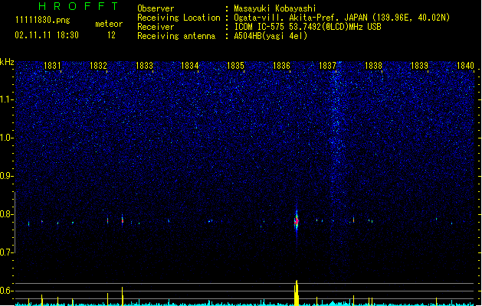482x306 pixels.
Task: Select the file name 11111830.png
Action: click(43, 20)
